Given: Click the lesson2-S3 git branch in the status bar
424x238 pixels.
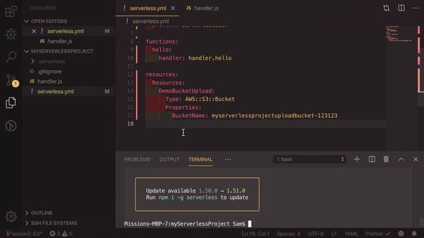Looking at the screenshot, I should tap(25, 233).
